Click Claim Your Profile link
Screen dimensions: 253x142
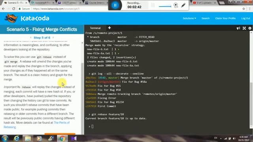(x=225, y=19)
